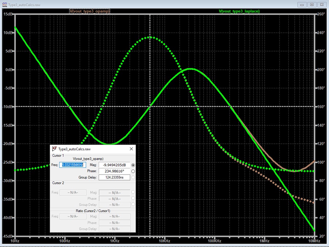The width and height of the screenshot is (329, 247).
Task: Click the 1KHz label on frequency axis
Action: click(115, 241)
